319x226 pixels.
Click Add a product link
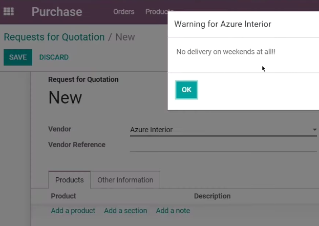tap(73, 211)
